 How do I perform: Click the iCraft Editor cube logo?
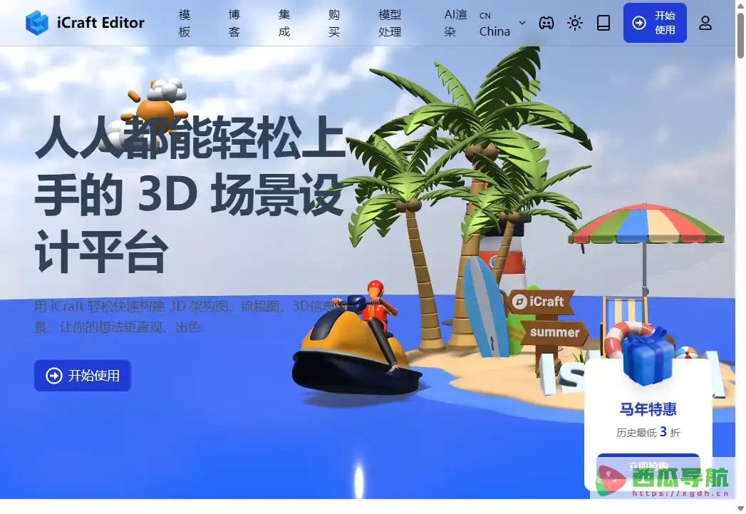pos(37,22)
